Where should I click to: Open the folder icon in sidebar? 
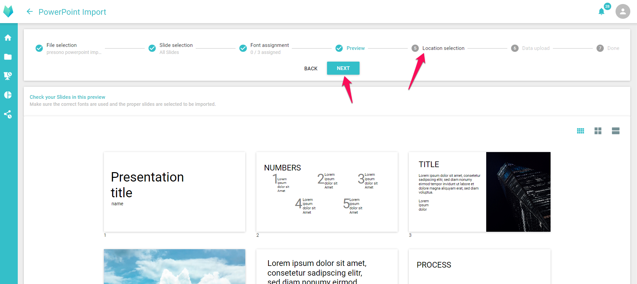8,57
